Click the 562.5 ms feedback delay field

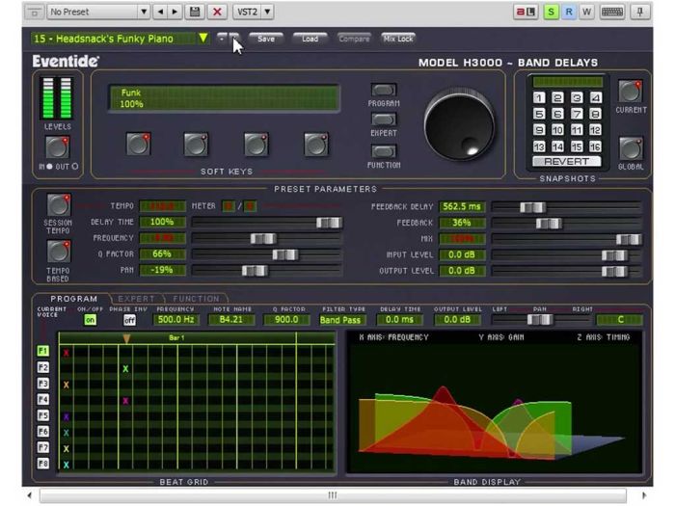tap(462, 206)
